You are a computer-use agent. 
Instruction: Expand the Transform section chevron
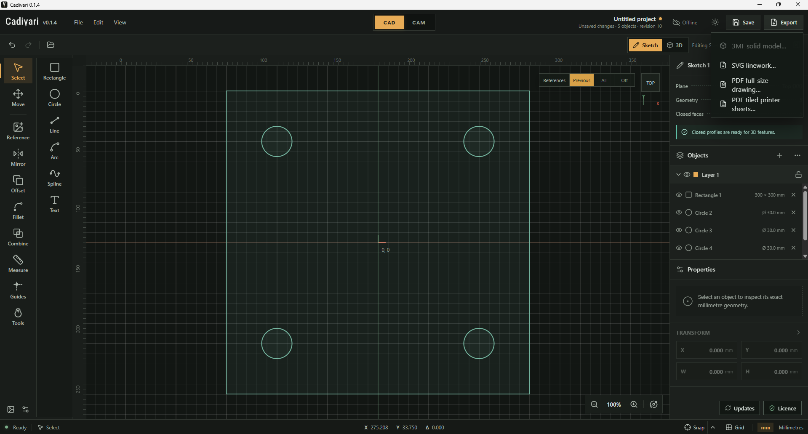pos(798,333)
